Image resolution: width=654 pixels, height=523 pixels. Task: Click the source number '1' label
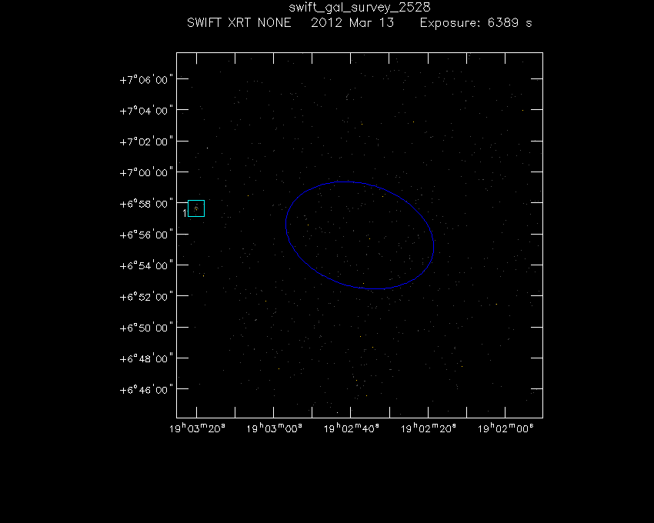(185, 213)
